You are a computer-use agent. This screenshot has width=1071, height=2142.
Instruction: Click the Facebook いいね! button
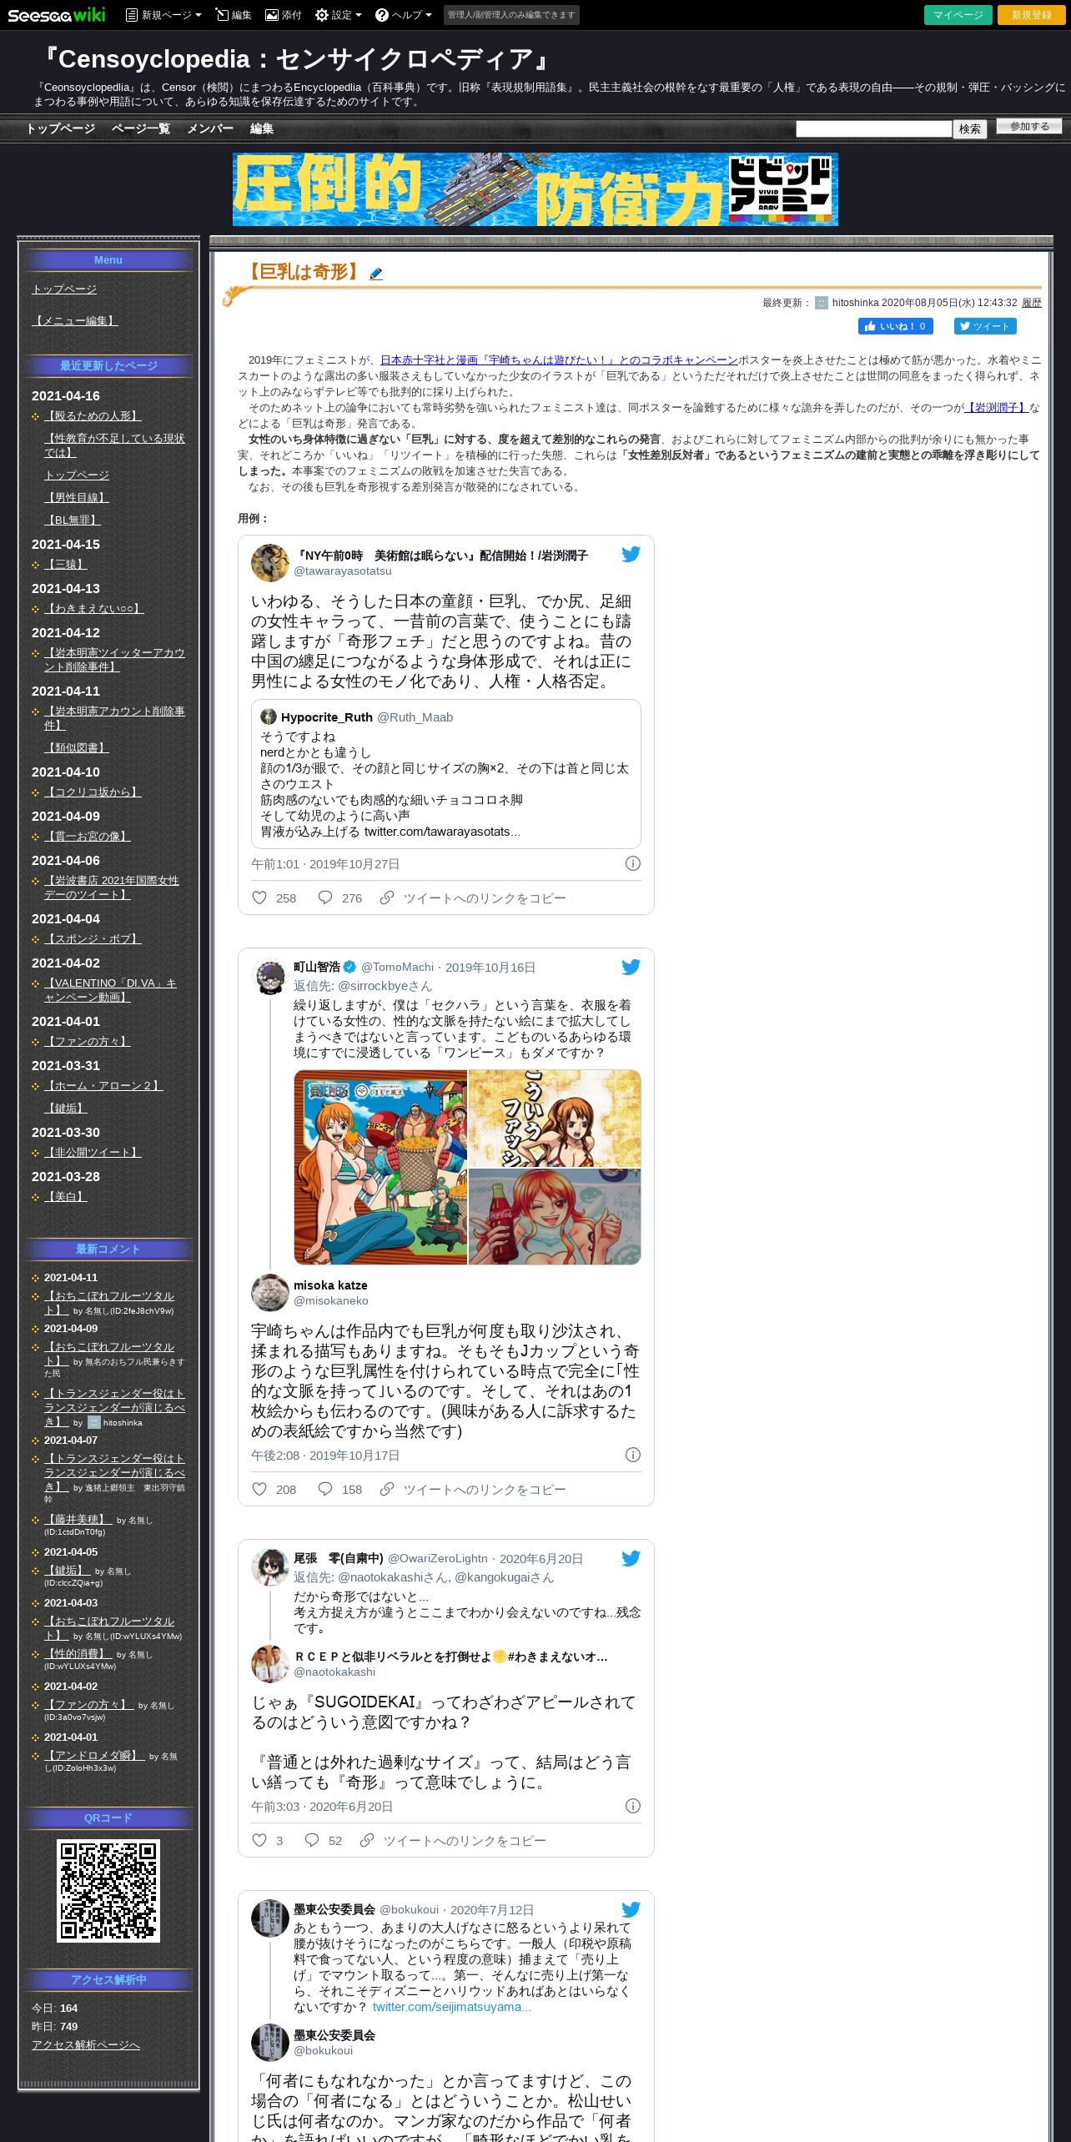[896, 326]
